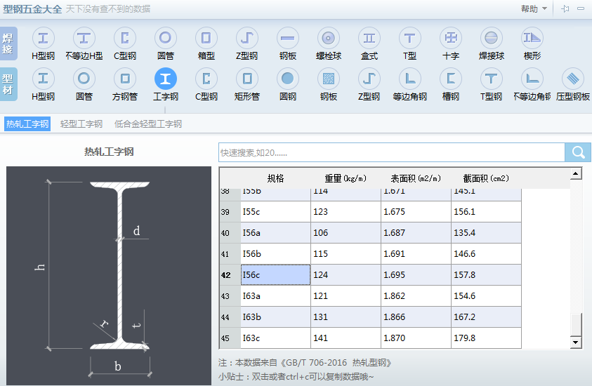Click surface area value 1.862
The height and width of the screenshot is (386, 592).
416,296
